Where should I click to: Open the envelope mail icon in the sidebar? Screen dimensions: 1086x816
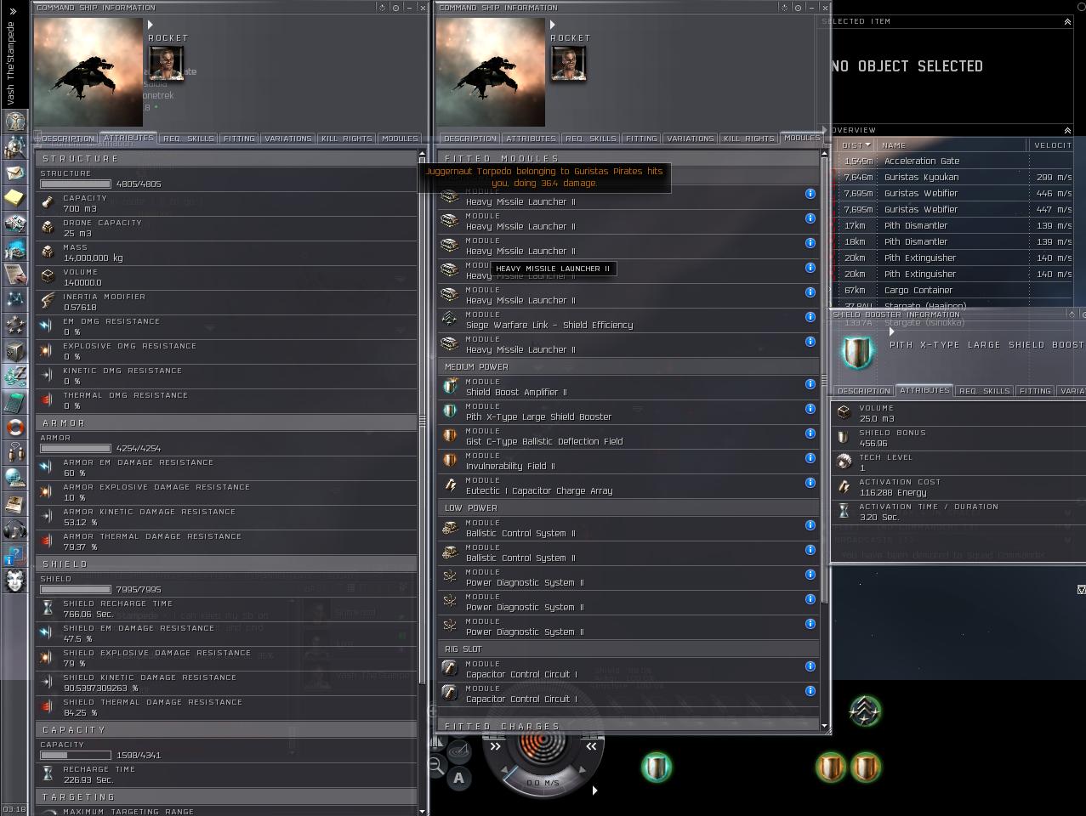(14, 173)
